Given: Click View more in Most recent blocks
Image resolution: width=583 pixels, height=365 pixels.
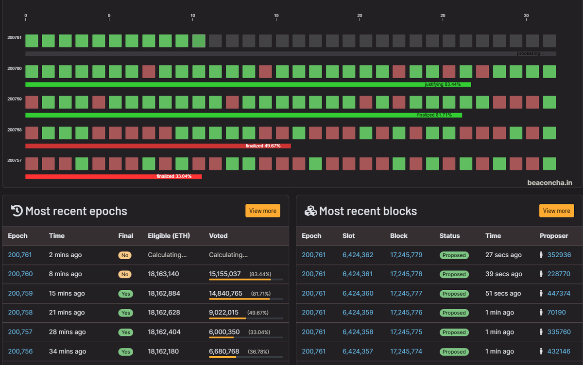Looking at the screenshot, I should pyautogui.click(x=557, y=211).
